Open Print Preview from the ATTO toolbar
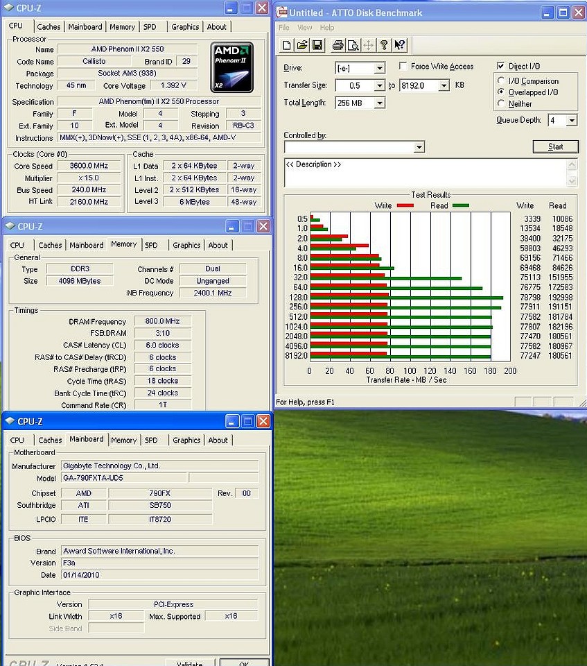 pyautogui.click(x=353, y=45)
